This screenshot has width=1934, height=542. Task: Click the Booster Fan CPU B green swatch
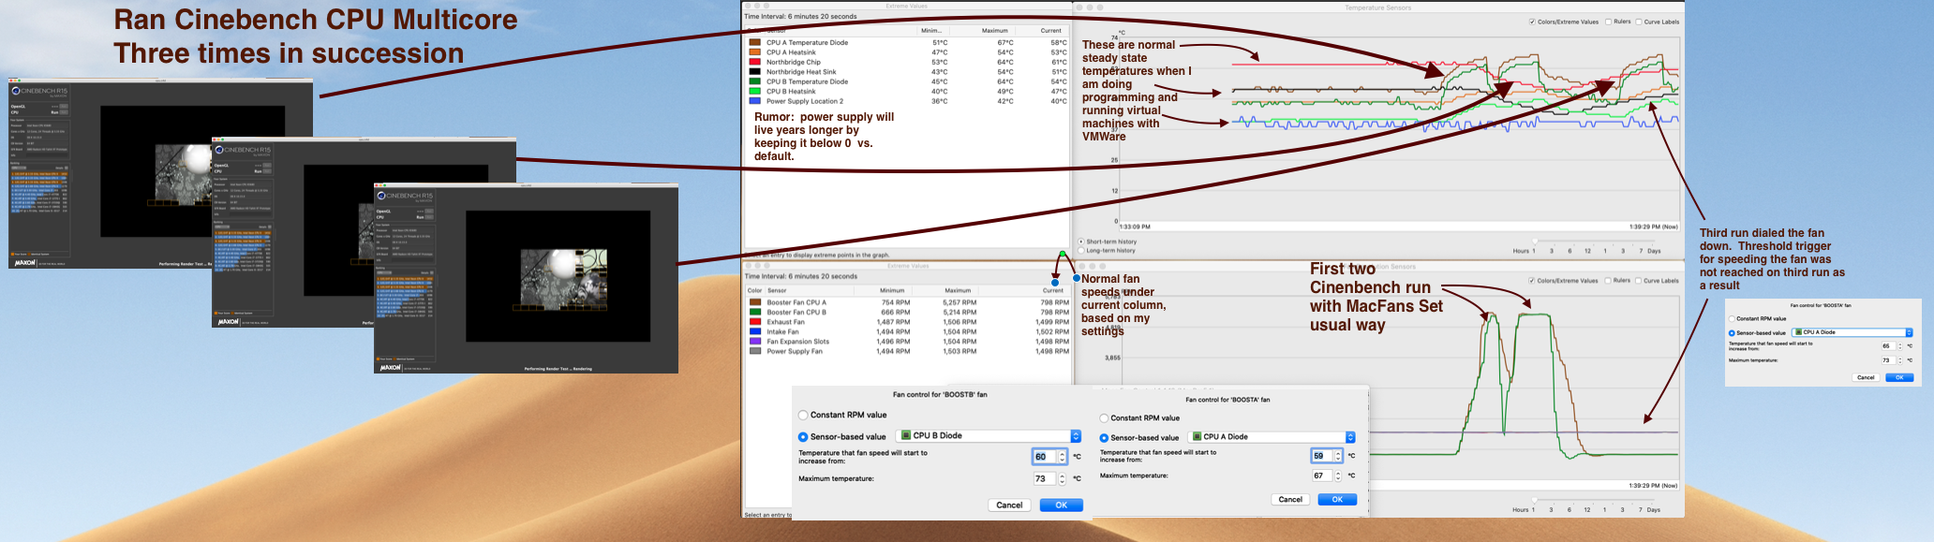pyautogui.click(x=755, y=312)
